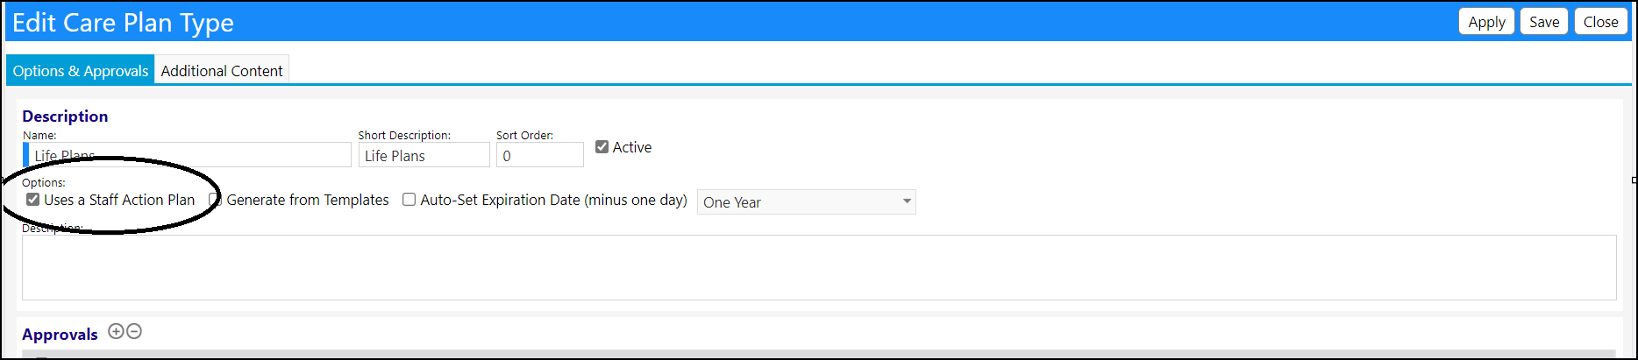Screen dimensions: 1638x360
Task: Select the Options & Approvals tab
Action: click(x=81, y=70)
